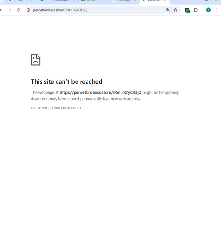Open the zoom magnifier icon in address bar
This screenshot has width=221, height=231.
pyautogui.click(x=168, y=10)
